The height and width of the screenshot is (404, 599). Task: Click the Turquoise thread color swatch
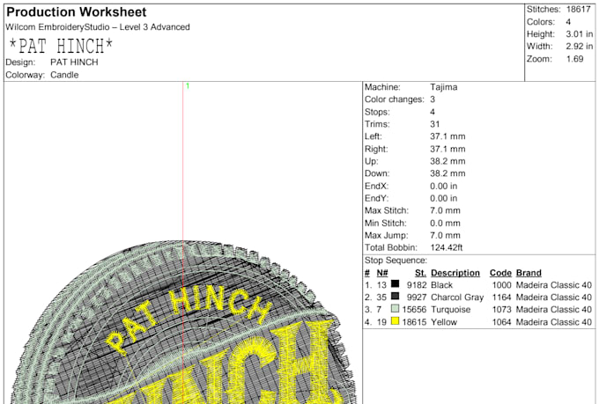(395, 309)
